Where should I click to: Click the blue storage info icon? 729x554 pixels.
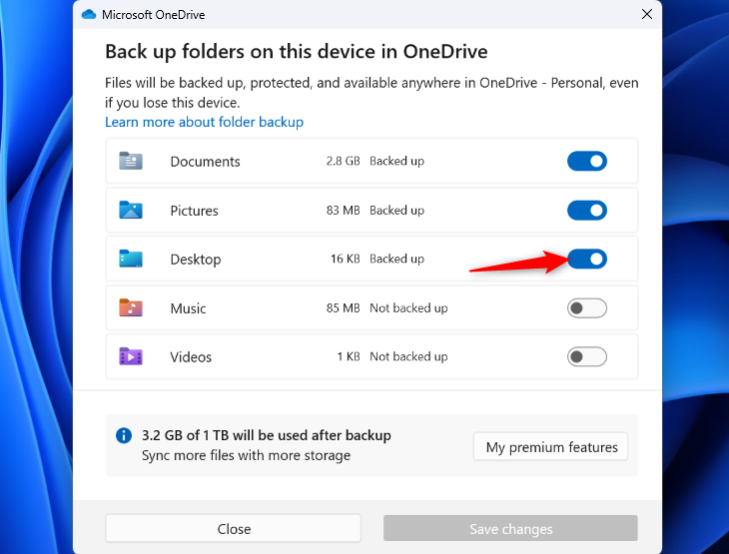coord(124,436)
